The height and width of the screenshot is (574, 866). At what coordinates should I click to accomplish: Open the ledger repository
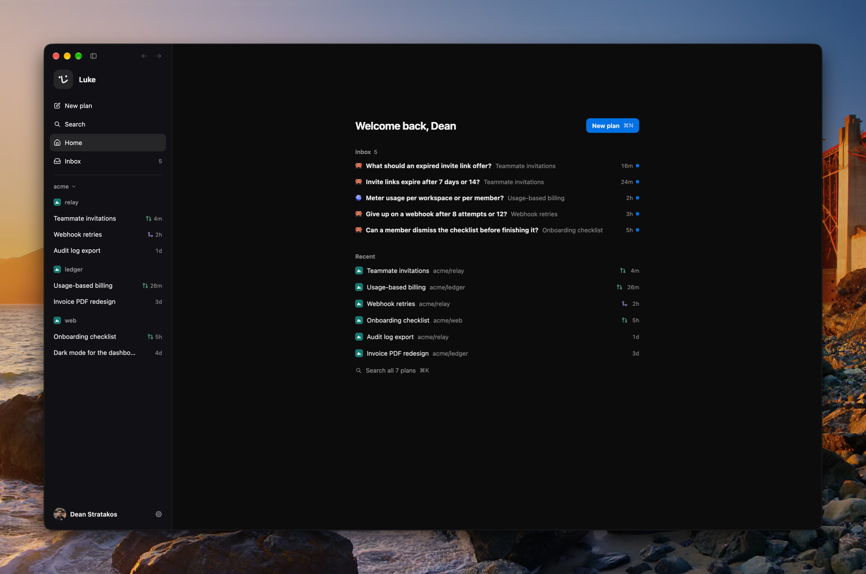click(69, 270)
